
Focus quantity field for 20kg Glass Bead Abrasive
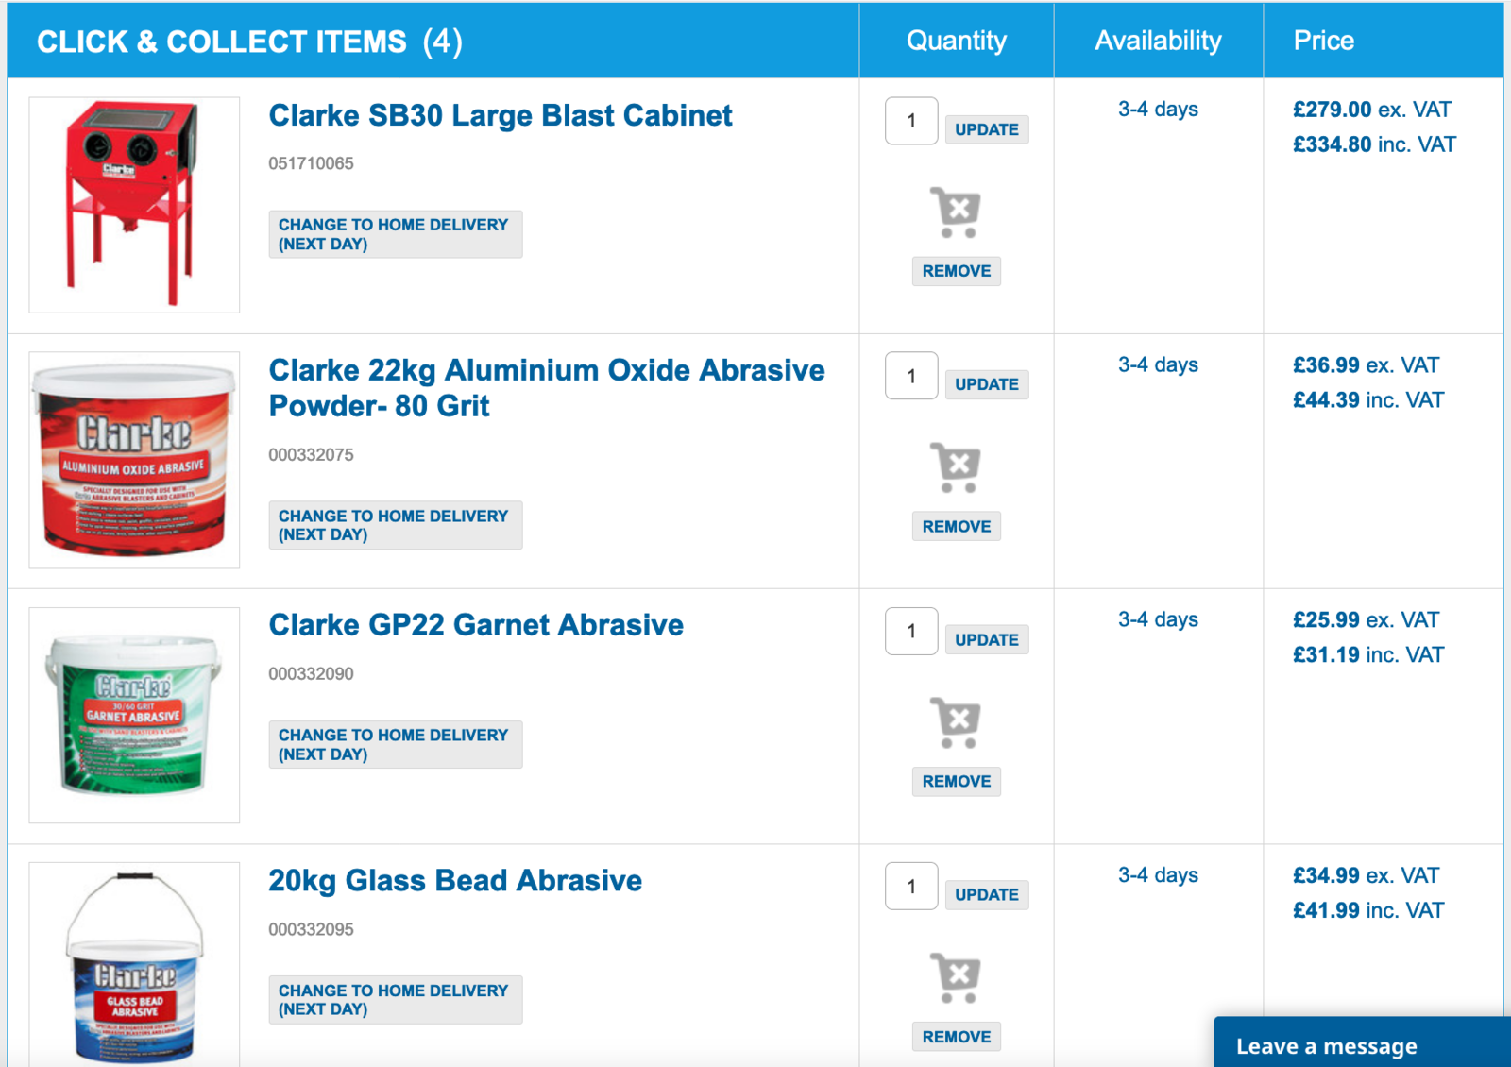pos(910,886)
